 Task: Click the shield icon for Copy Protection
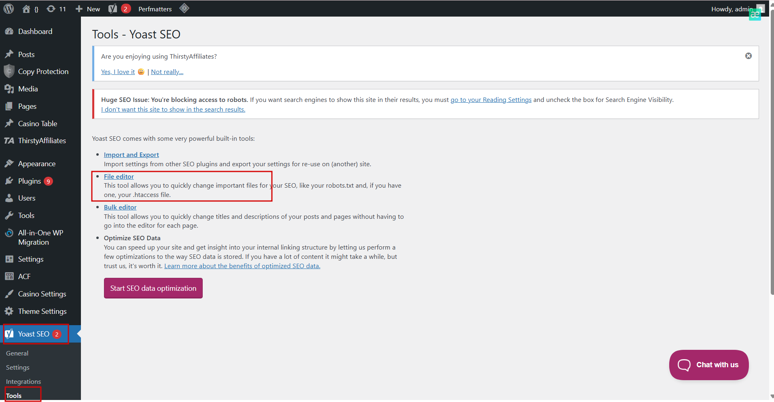(9, 71)
